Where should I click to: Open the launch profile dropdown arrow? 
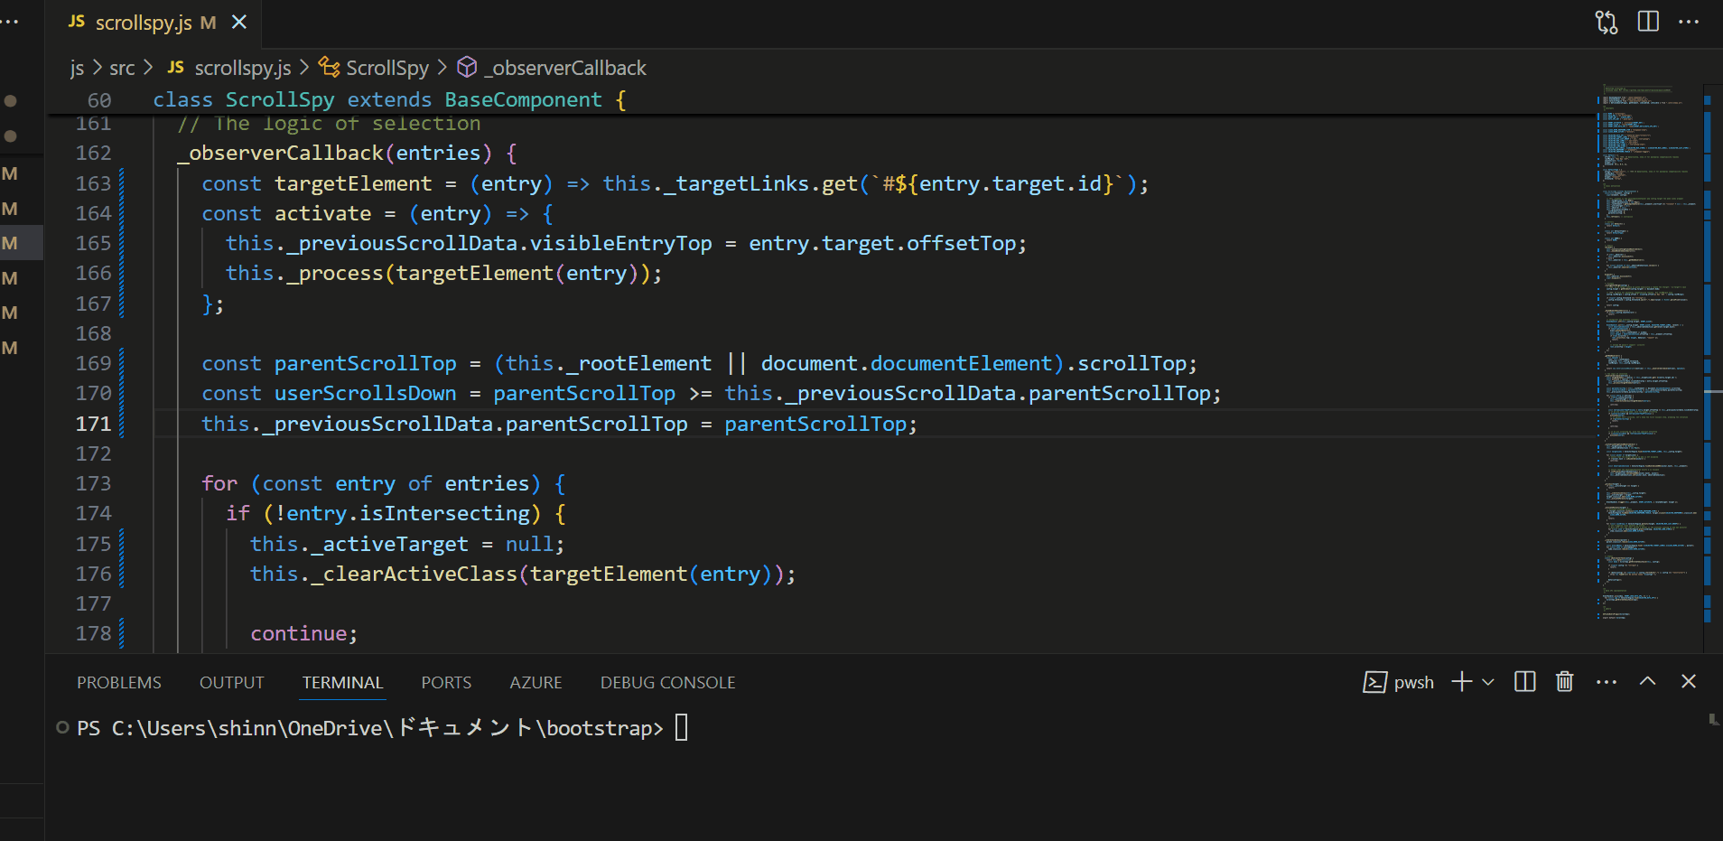point(1488,682)
